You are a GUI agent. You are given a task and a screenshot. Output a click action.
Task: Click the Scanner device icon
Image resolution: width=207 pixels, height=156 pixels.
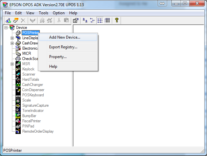click(18, 74)
